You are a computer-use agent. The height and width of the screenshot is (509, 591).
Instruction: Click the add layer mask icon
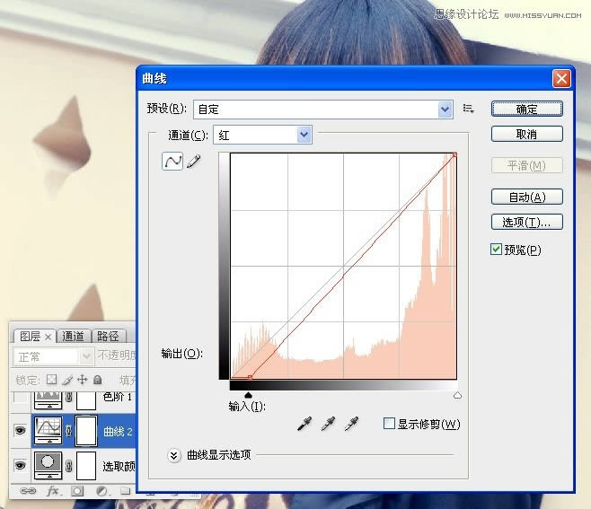77,491
